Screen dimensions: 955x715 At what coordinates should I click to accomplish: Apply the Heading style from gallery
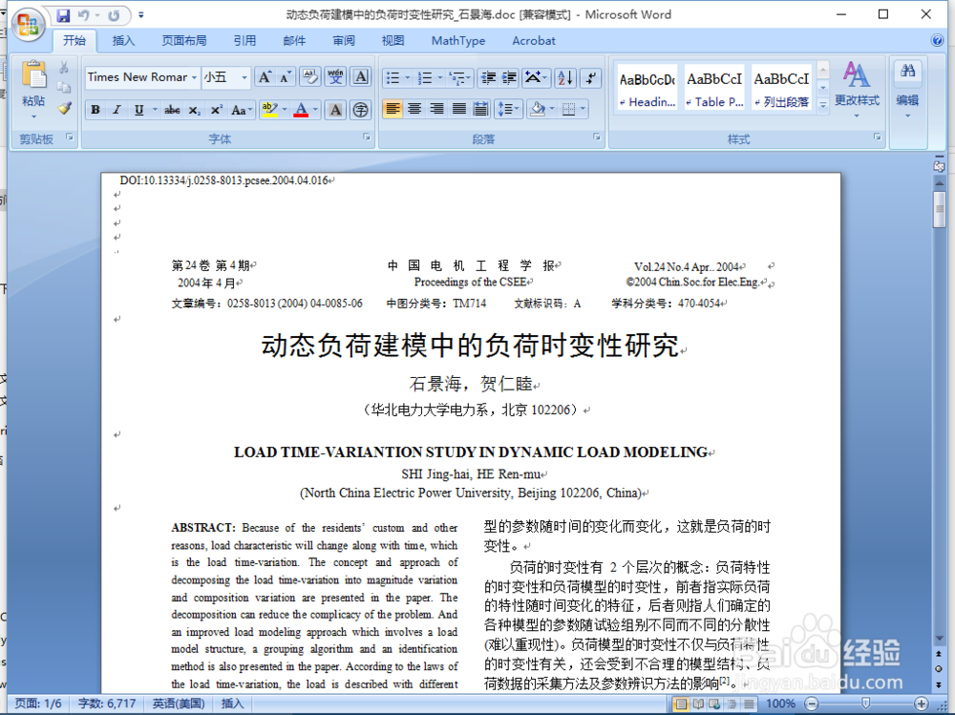point(647,89)
